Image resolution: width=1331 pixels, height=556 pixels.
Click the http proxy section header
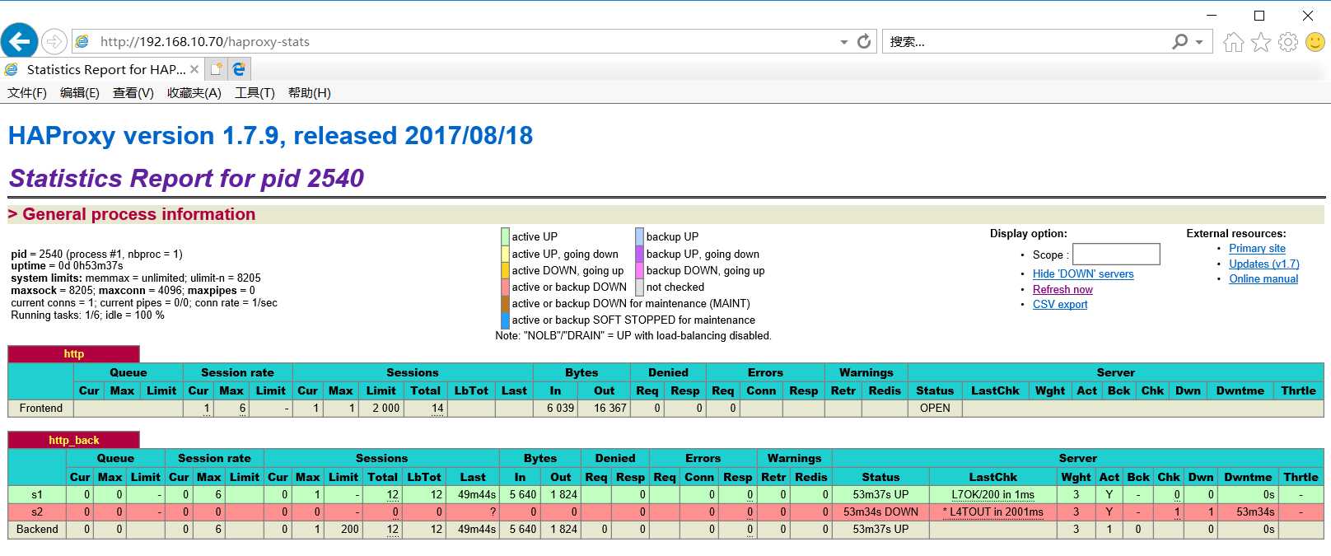(74, 353)
